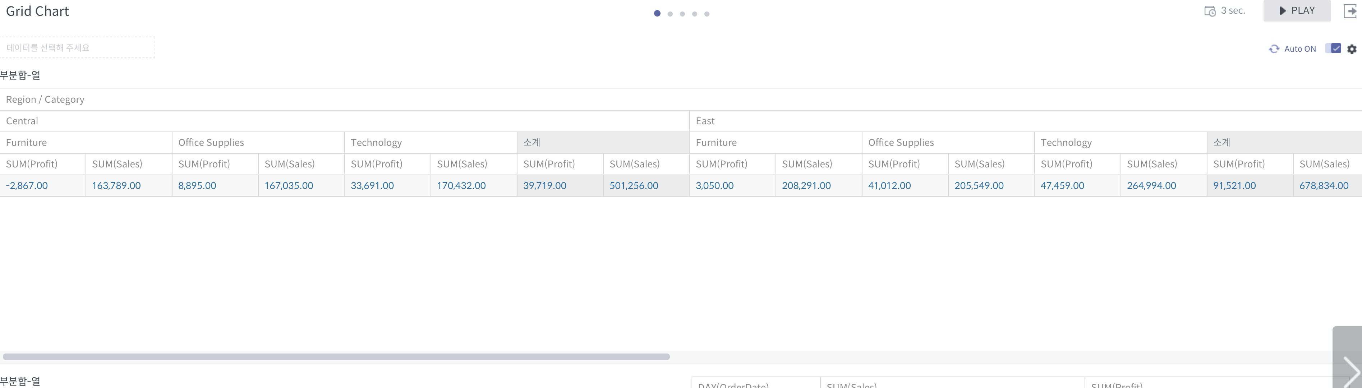Click the -2,867.00 profit cell
The width and height of the screenshot is (1362, 388).
(x=43, y=185)
